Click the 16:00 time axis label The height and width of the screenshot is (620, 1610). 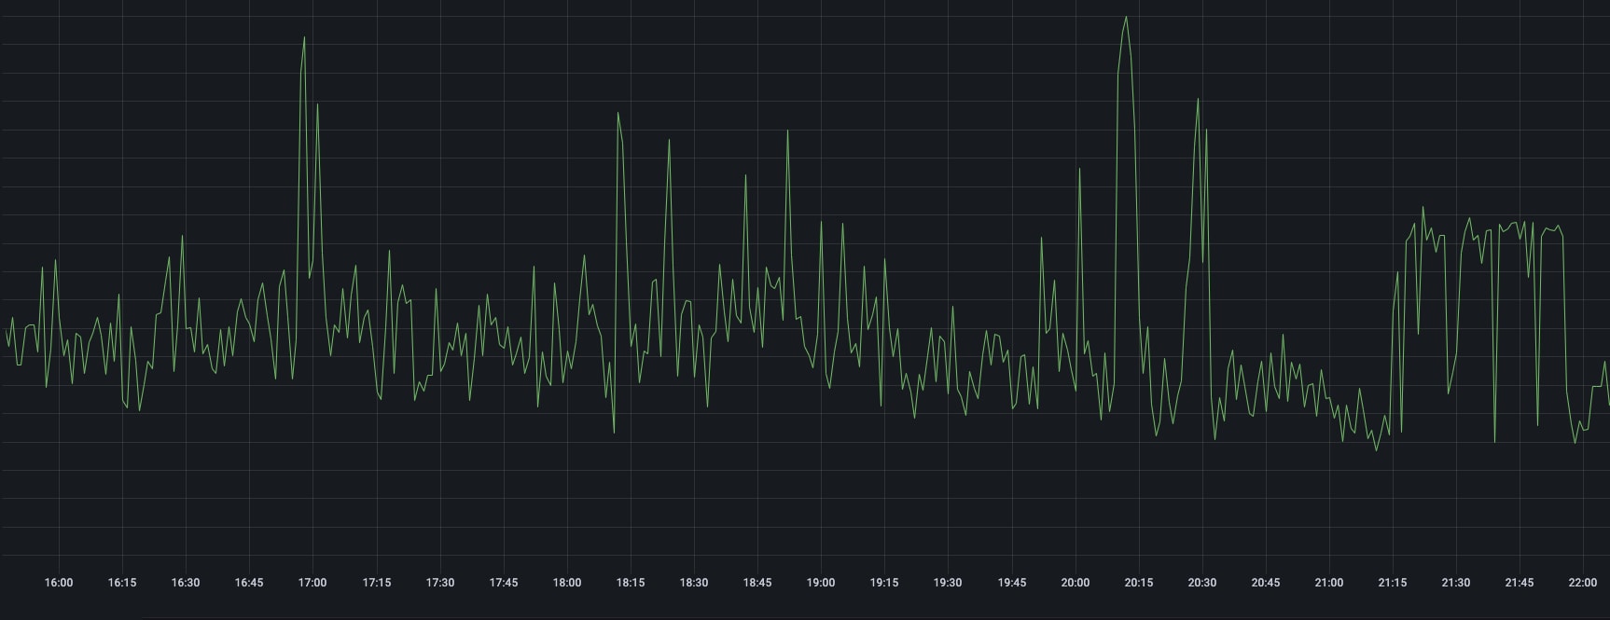click(x=58, y=583)
